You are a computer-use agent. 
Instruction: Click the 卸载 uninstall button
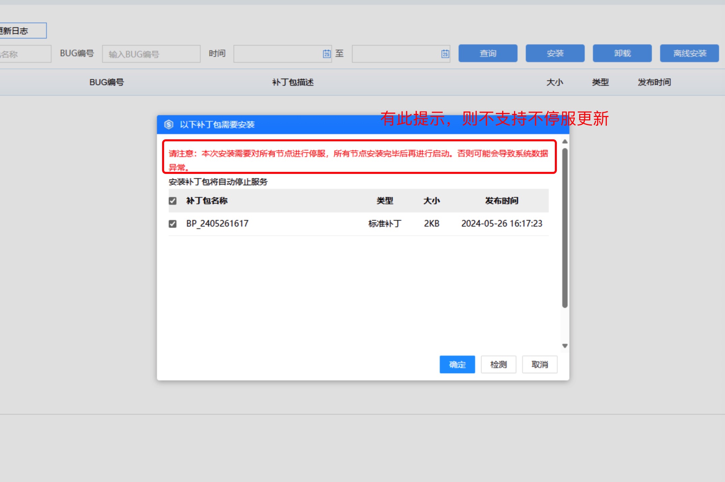point(622,53)
